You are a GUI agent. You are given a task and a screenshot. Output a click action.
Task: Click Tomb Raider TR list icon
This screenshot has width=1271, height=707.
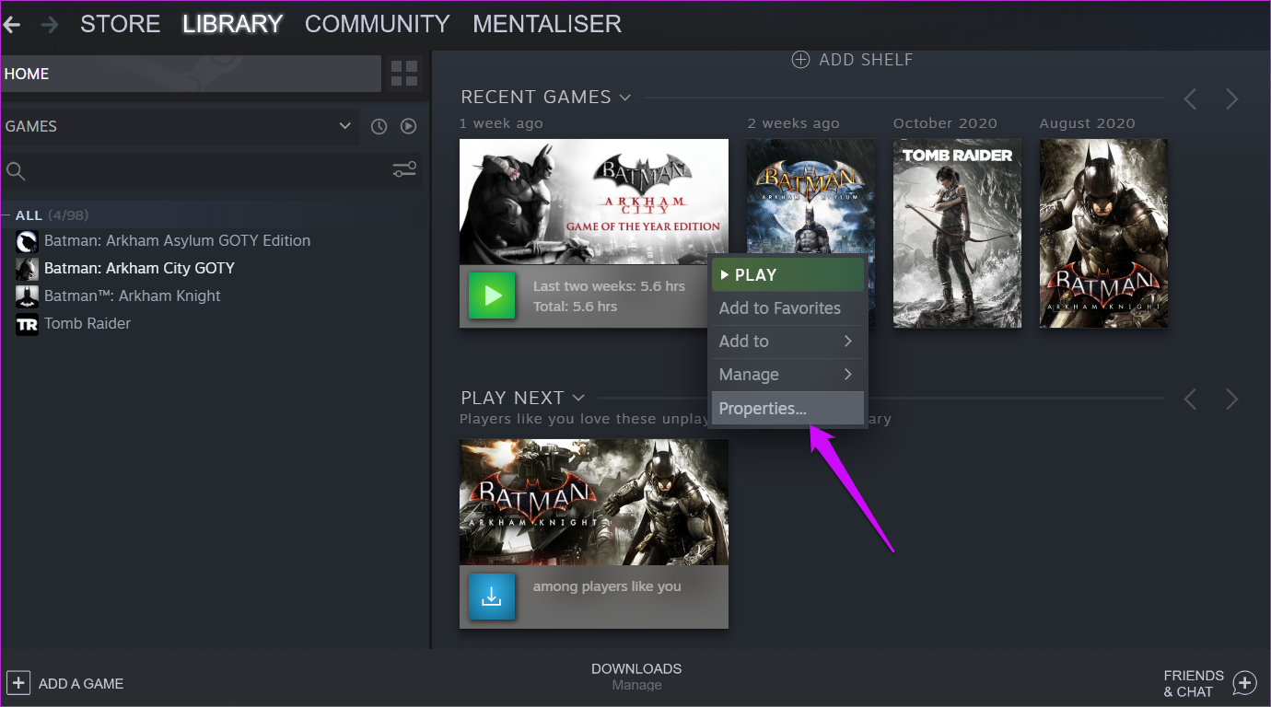point(28,324)
